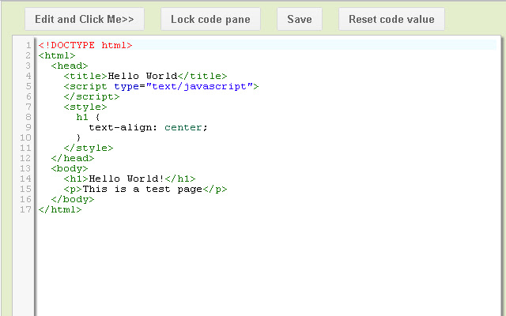
Task: Click the script type="text/javascript" line
Action: [161, 86]
